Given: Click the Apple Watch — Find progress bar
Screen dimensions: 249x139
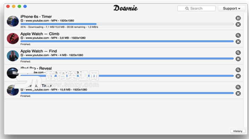Looking at the screenshot, I should click(127, 59).
